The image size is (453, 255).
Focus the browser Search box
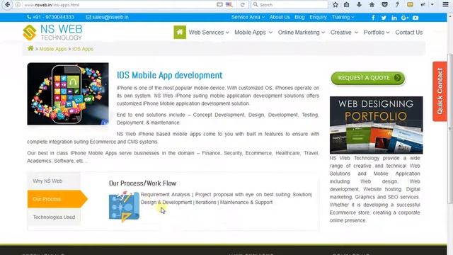click(x=289, y=5)
